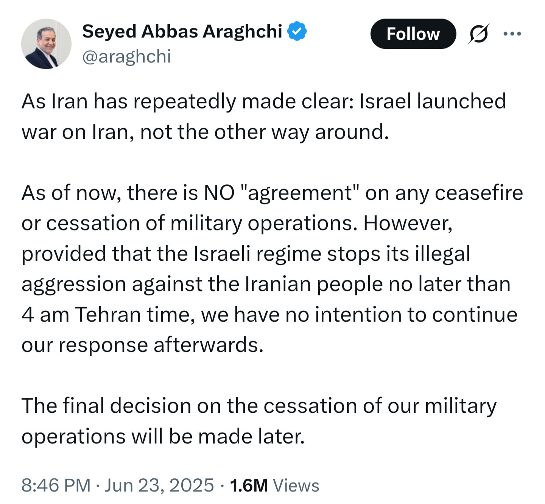The width and height of the screenshot is (545, 504).
Task: Open the Grok explain-post icon
Action: (479, 34)
